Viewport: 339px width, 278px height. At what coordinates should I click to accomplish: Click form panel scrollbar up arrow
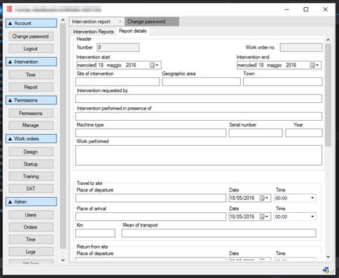click(x=328, y=40)
